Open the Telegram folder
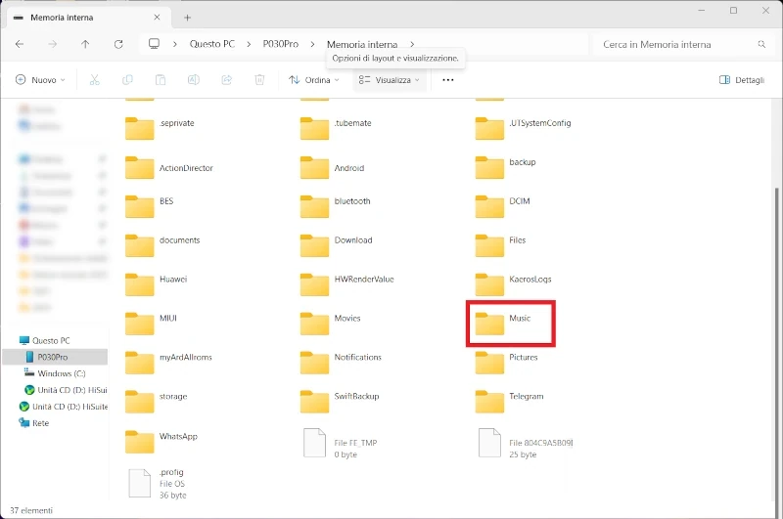Image resolution: width=783 pixels, height=519 pixels. click(509, 402)
